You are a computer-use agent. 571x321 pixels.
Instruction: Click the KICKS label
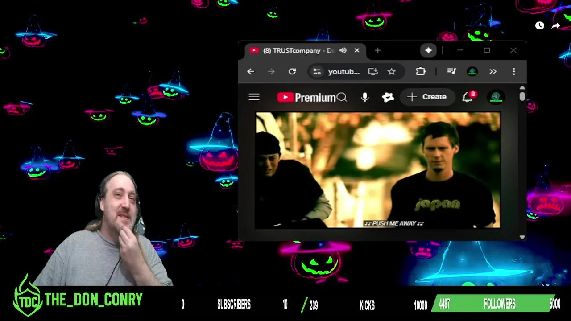coord(367,305)
